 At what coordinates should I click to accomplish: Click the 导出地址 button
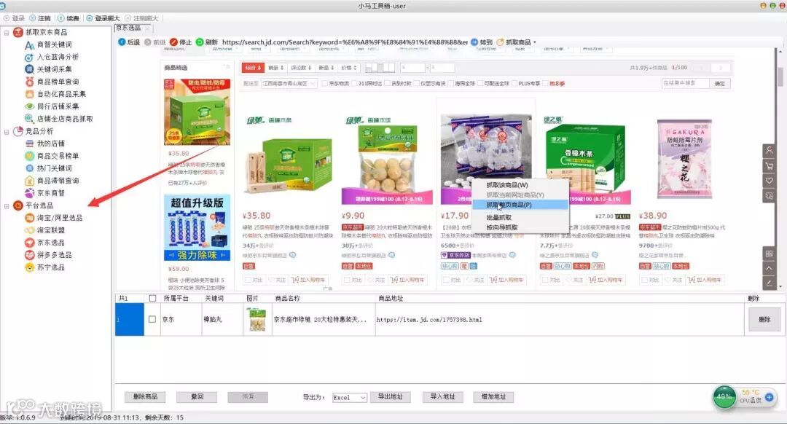click(x=390, y=397)
